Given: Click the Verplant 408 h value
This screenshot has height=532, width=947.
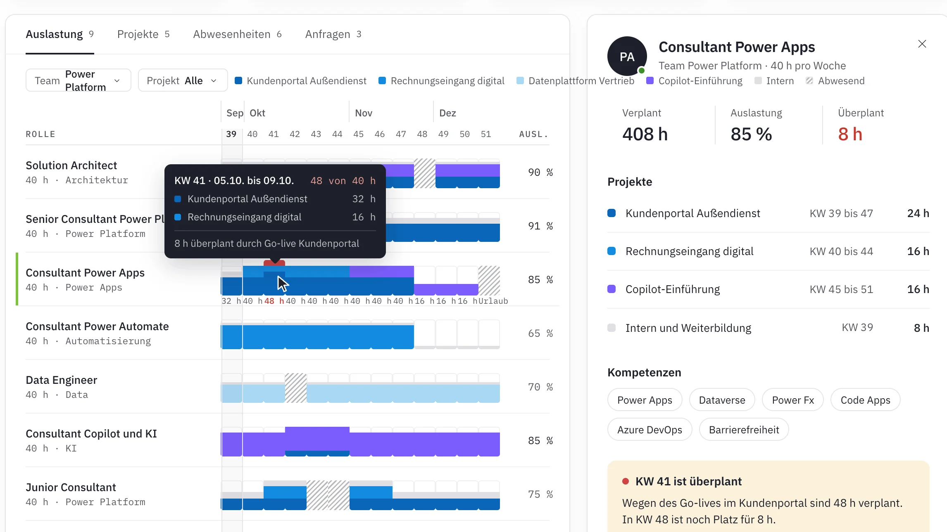Looking at the screenshot, I should click(645, 134).
